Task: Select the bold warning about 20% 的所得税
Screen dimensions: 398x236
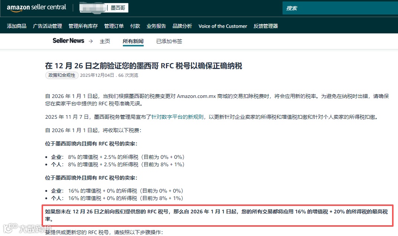Action: click(216, 215)
